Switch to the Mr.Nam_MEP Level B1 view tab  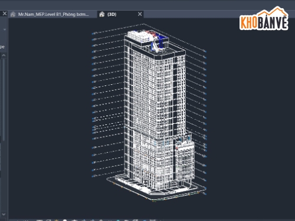53,14
